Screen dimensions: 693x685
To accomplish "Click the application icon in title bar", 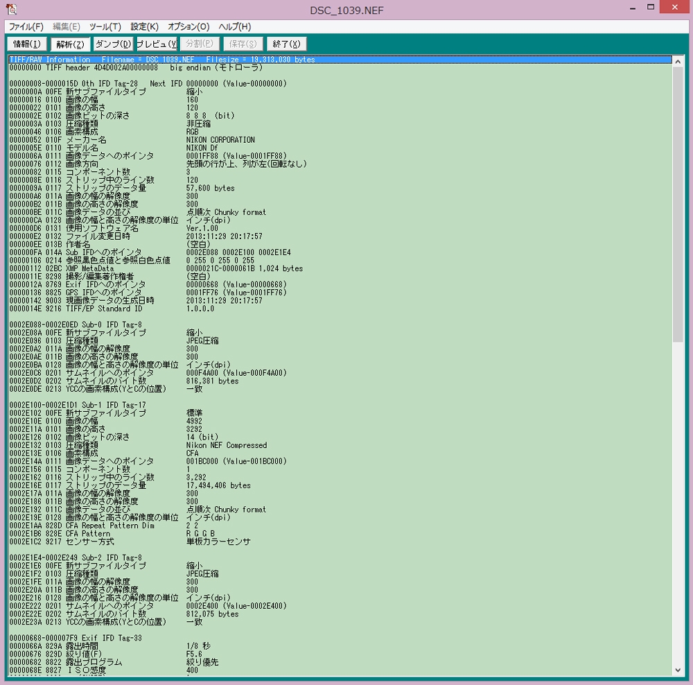I will point(12,8).
